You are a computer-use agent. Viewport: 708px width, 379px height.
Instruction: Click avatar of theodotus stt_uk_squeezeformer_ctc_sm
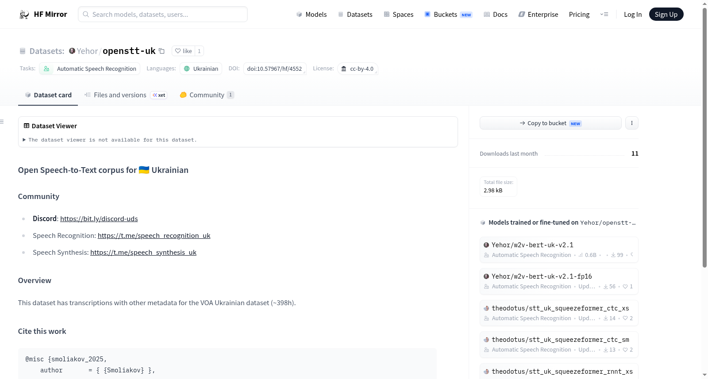[486, 340]
